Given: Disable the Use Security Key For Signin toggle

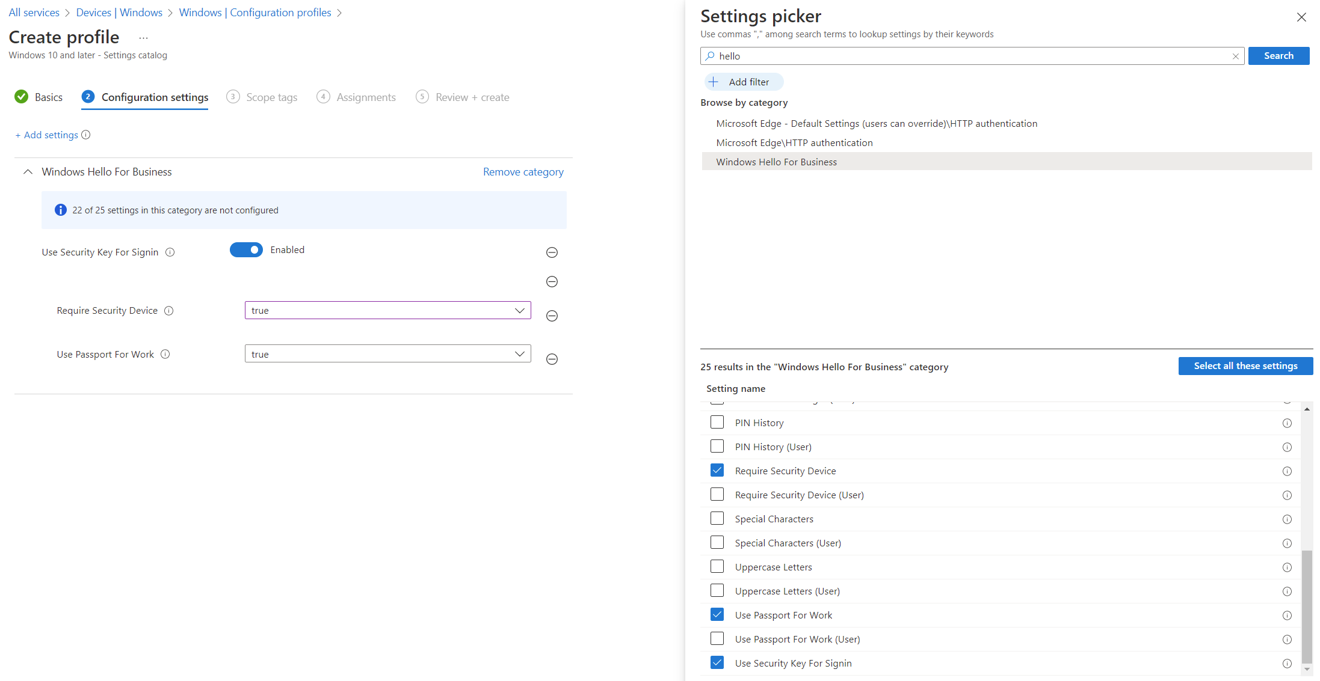Looking at the screenshot, I should [246, 249].
